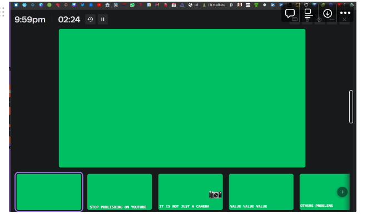The width and height of the screenshot is (377, 214).
Task: Open the green T bookmark icon
Action: point(256,5)
